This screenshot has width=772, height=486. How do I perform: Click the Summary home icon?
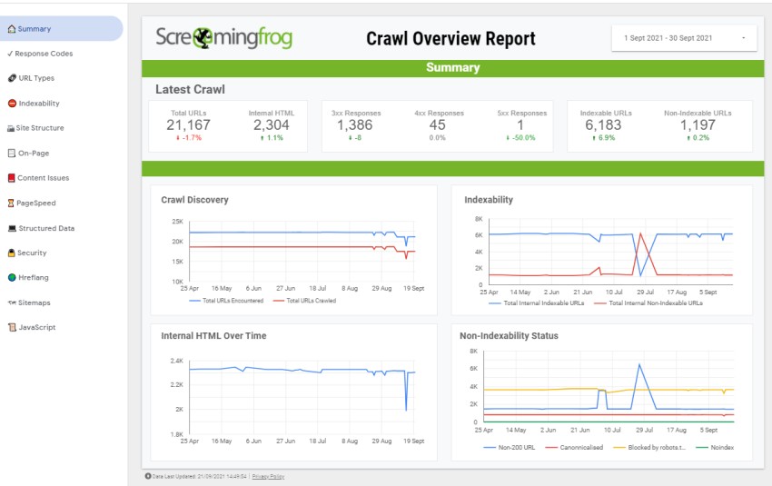click(x=11, y=29)
